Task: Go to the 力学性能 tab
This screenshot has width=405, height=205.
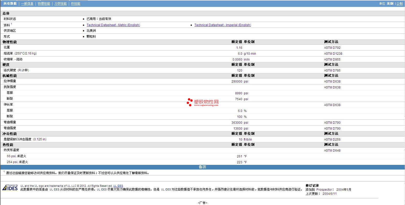Action: click(60, 4)
